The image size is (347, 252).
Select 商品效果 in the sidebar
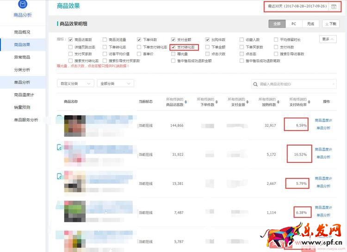[22, 44]
